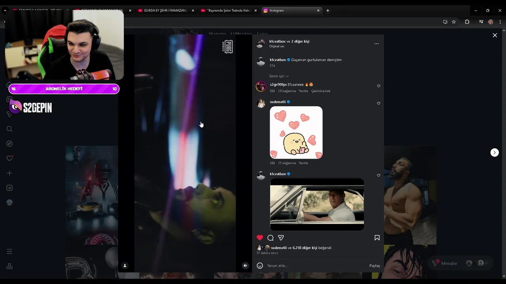
Task: Open the media control icon in the toolbar
Action: click(x=481, y=22)
